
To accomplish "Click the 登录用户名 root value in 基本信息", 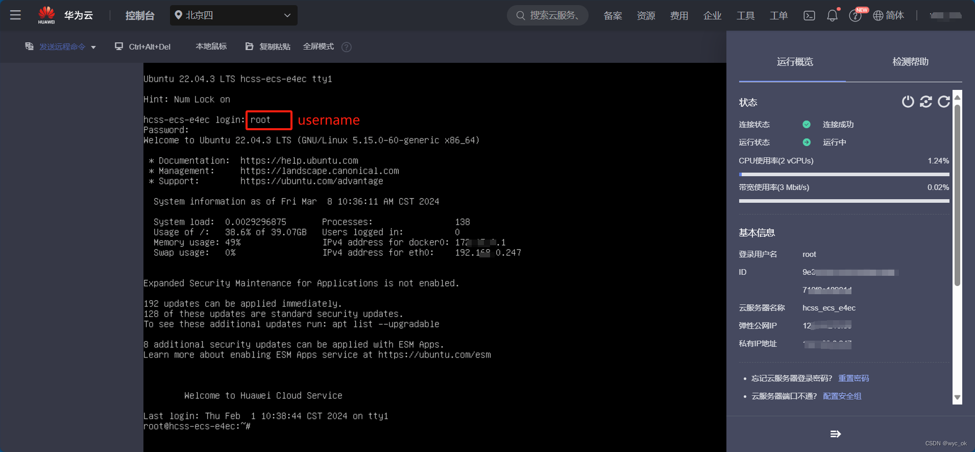I will (809, 254).
